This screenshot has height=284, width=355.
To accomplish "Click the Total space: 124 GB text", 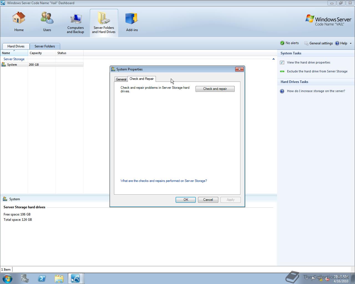I will tap(17, 220).
